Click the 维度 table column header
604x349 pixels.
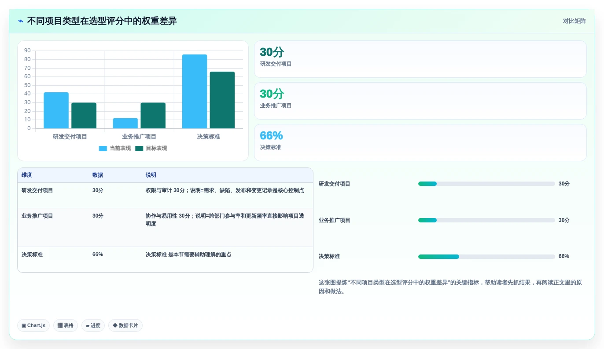point(27,175)
